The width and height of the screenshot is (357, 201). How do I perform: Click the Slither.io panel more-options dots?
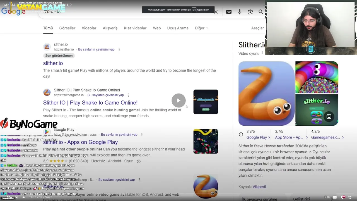262,53
